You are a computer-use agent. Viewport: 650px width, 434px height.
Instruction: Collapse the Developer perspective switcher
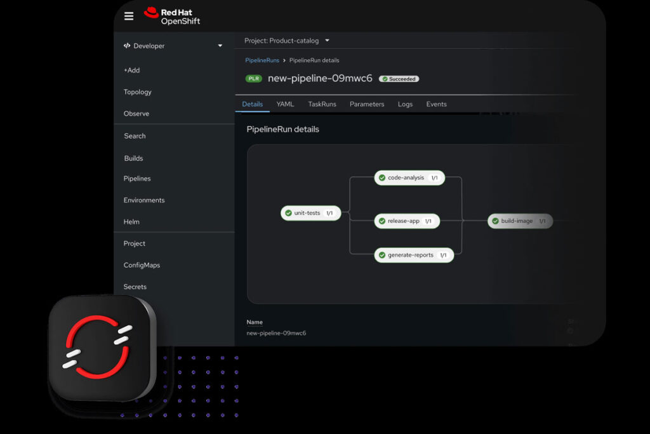(x=220, y=46)
